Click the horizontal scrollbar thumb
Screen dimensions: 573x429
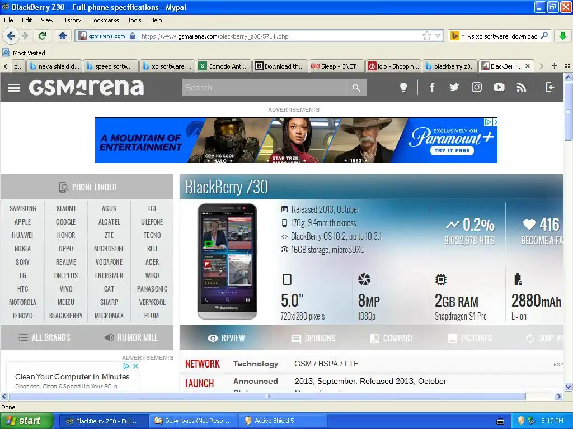pyautogui.click(x=267, y=396)
